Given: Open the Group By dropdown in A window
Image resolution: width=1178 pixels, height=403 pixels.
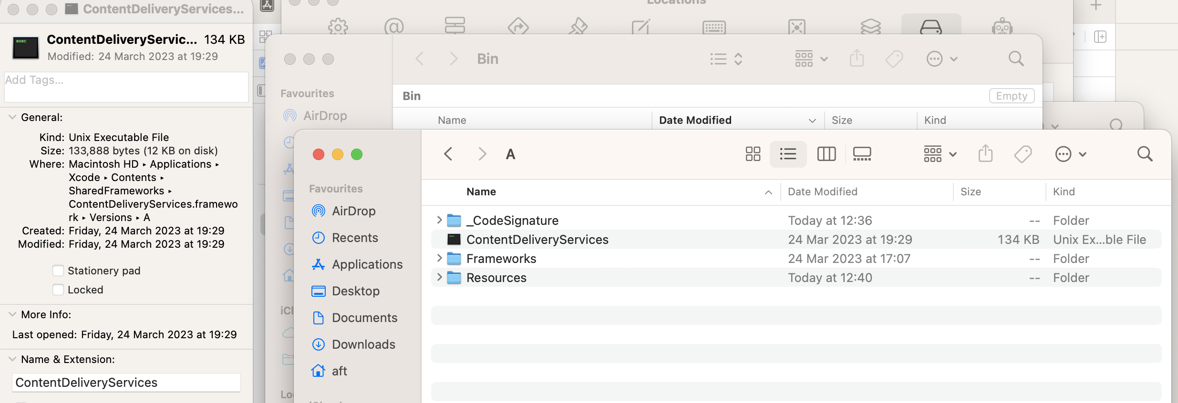Looking at the screenshot, I should (x=940, y=154).
